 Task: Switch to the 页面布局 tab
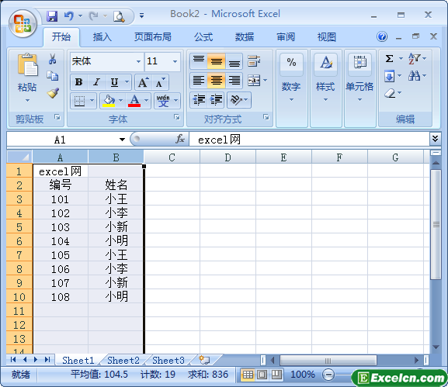153,36
